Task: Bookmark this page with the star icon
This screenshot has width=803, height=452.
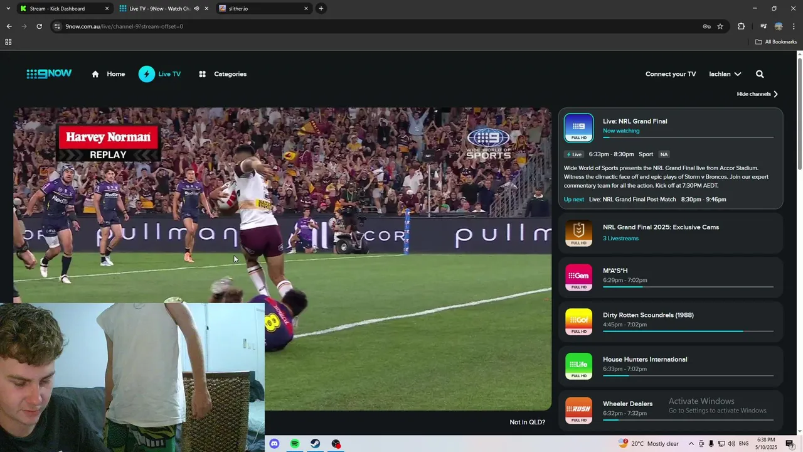Action: coord(720,26)
